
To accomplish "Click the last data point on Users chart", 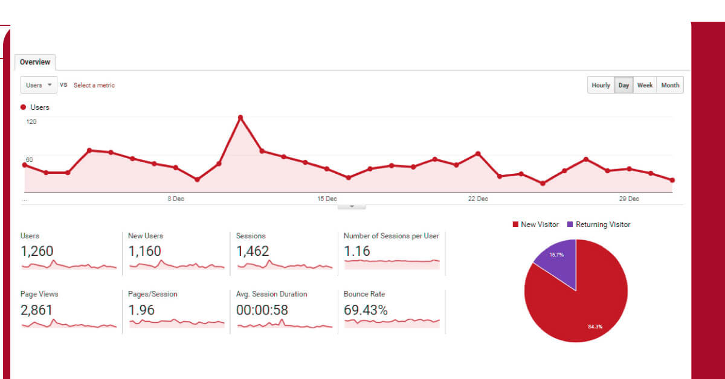I will click(672, 180).
